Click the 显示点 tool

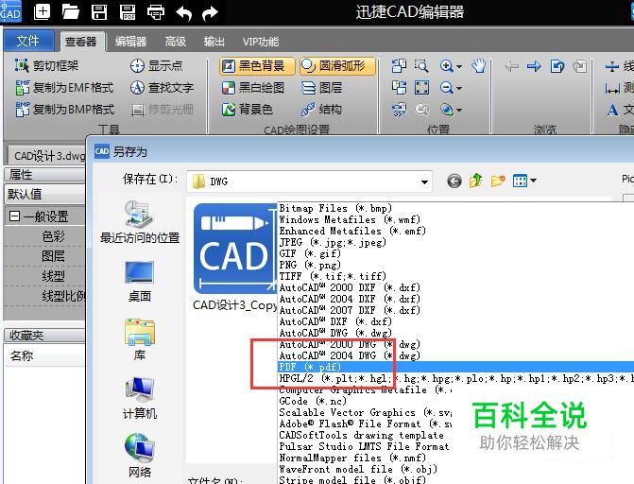(x=157, y=65)
